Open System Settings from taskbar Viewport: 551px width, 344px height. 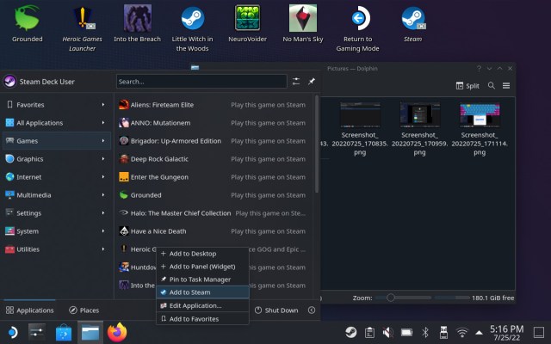[x=37, y=332]
